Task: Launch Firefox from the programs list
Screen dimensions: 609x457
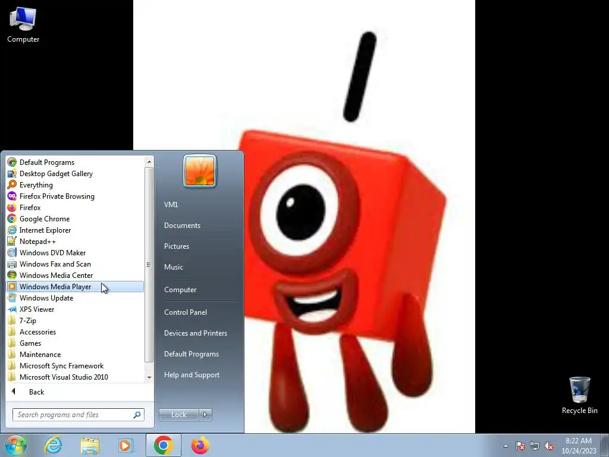Action: (x=75, y=208)
